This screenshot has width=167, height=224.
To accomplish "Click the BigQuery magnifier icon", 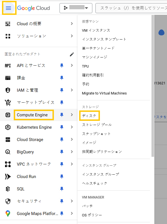I will [8, 152].
